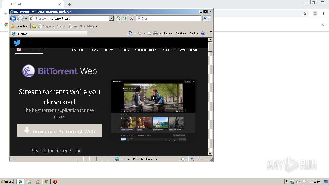The image size is (329, 185).
Task: Open Home button dropdown arrow
Action: pyautogui.click(x=135, y=33)
